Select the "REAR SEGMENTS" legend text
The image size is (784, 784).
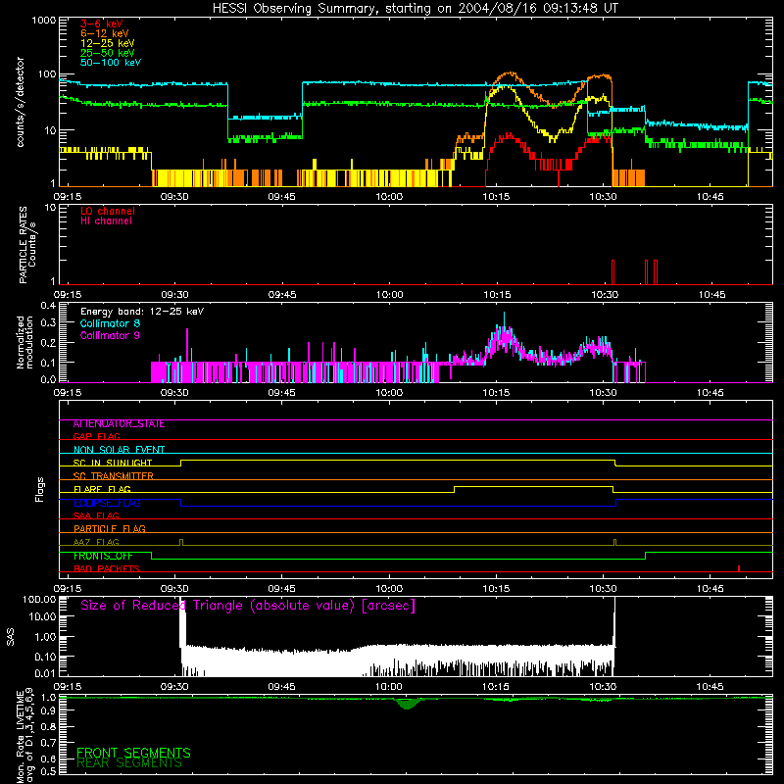point(129,763)
